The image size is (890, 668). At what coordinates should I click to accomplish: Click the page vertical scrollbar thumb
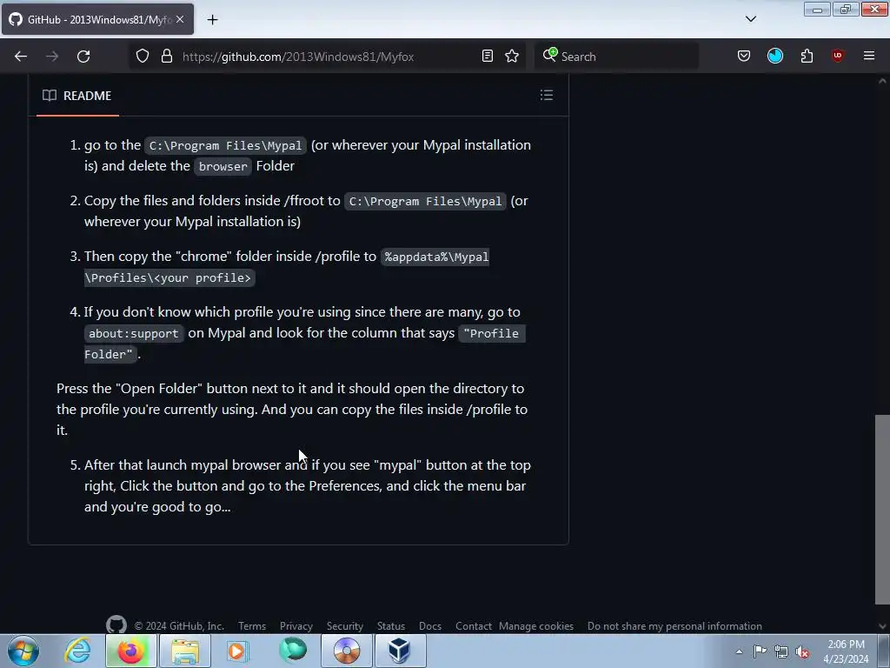click(x=882, y=510)
